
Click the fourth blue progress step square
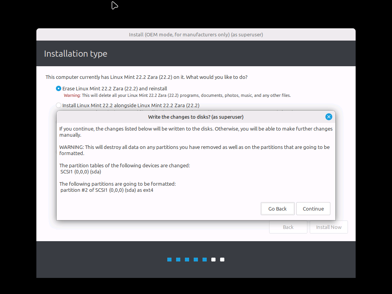coord(196,260)
